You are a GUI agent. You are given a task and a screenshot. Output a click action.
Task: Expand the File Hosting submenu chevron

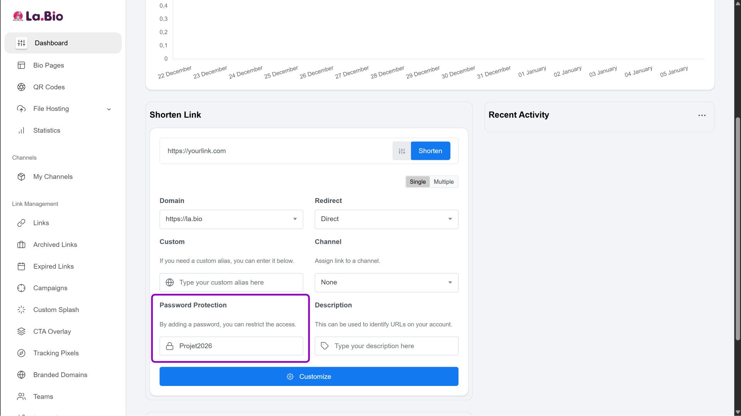click(x=109, y=109)
